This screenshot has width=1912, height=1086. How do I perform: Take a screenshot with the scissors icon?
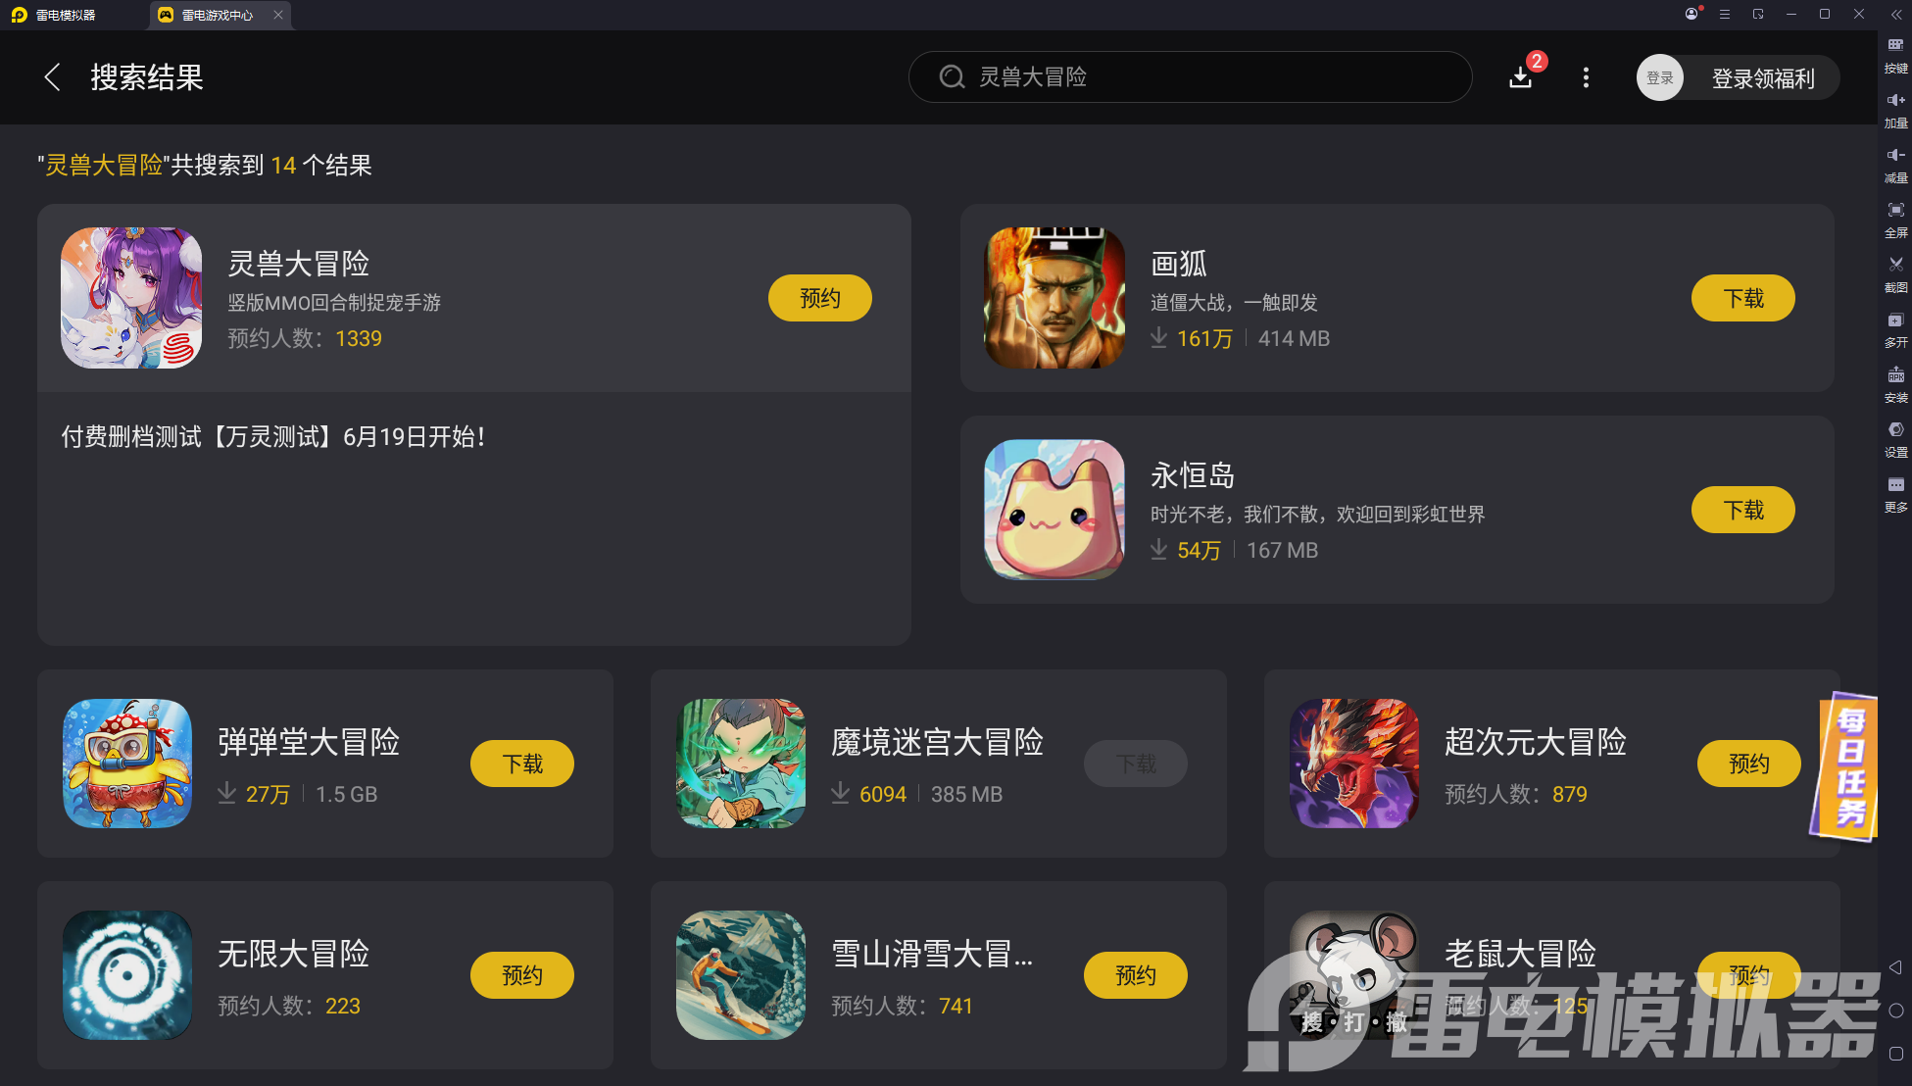coord(1895,274)
